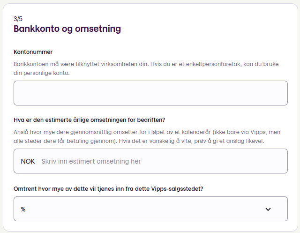The image size is (300, 233).
Task: Click "gi et anslag likevel" text
Action: (236, 141)
